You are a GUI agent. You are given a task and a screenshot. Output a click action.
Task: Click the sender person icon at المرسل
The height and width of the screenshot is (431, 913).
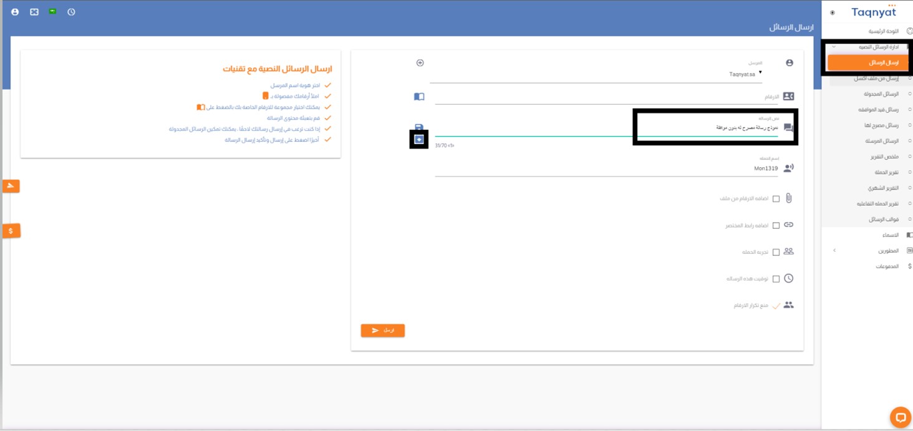click(x=790, y=63)
